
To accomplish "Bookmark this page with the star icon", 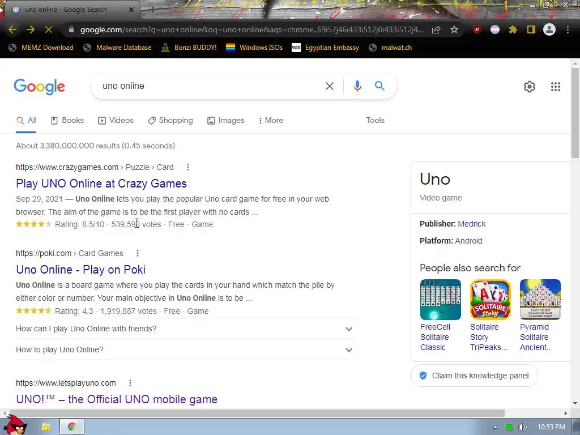I will click(454, 29).
